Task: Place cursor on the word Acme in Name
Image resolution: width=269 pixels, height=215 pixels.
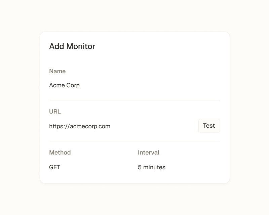Action: pos(56,85)
